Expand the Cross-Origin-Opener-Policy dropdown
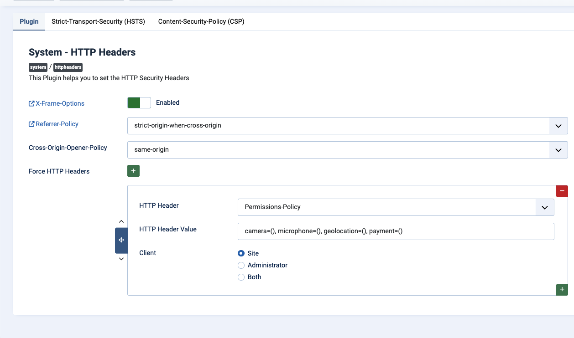The image size is (574, 338). tap(347, 149)
